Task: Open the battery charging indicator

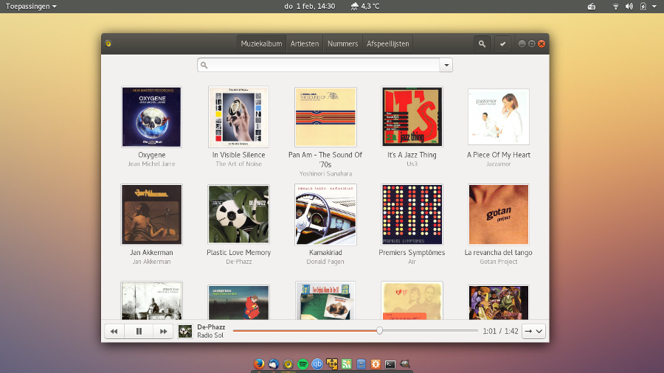Action: (643, 7)
